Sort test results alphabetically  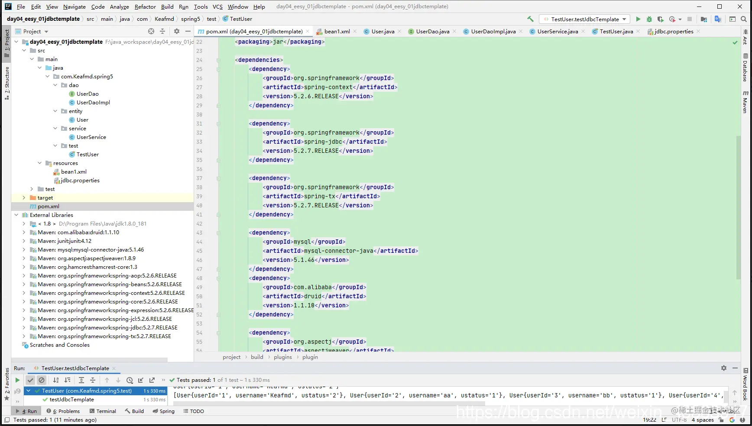pos(56,380)
